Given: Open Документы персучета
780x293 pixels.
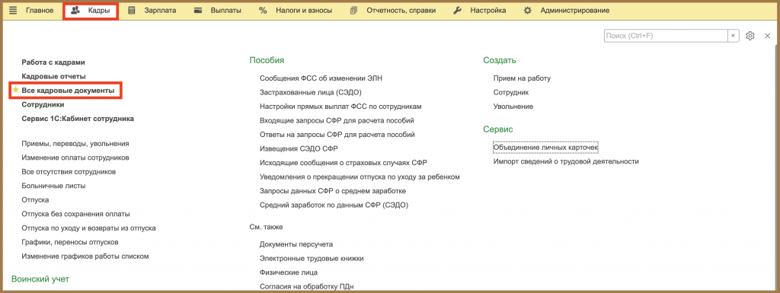Looking at the screenshot, I should [x=296, y=244].
